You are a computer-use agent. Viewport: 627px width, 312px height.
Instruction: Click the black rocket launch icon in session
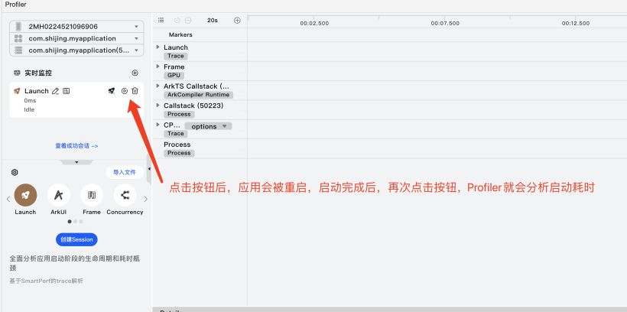click(112, 91)
